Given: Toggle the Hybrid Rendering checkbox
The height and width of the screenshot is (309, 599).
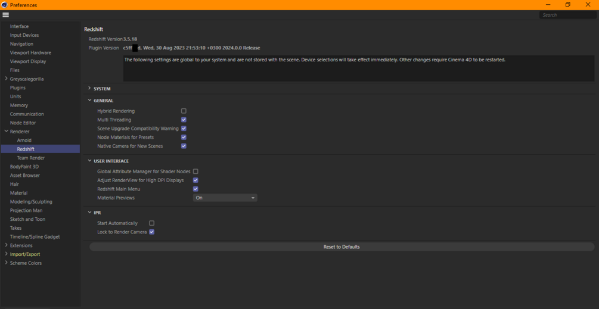Looking at the screenshot, I should (x=184, y=111).
